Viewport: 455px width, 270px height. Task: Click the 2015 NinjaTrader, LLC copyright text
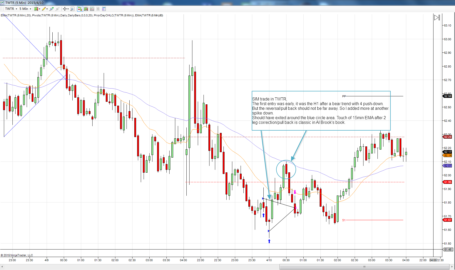coord(17,255)
